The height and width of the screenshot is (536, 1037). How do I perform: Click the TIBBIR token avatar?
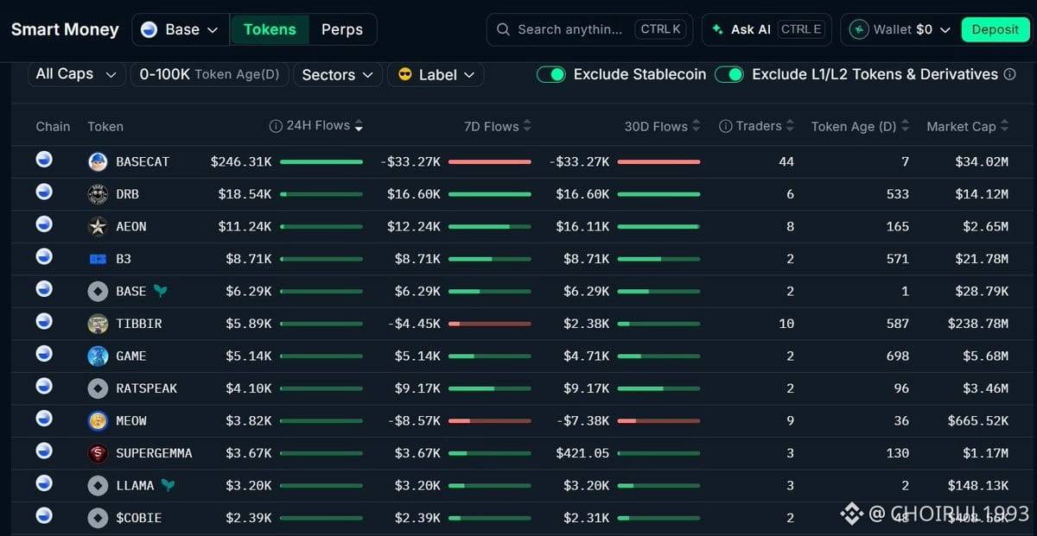point(98,324)
